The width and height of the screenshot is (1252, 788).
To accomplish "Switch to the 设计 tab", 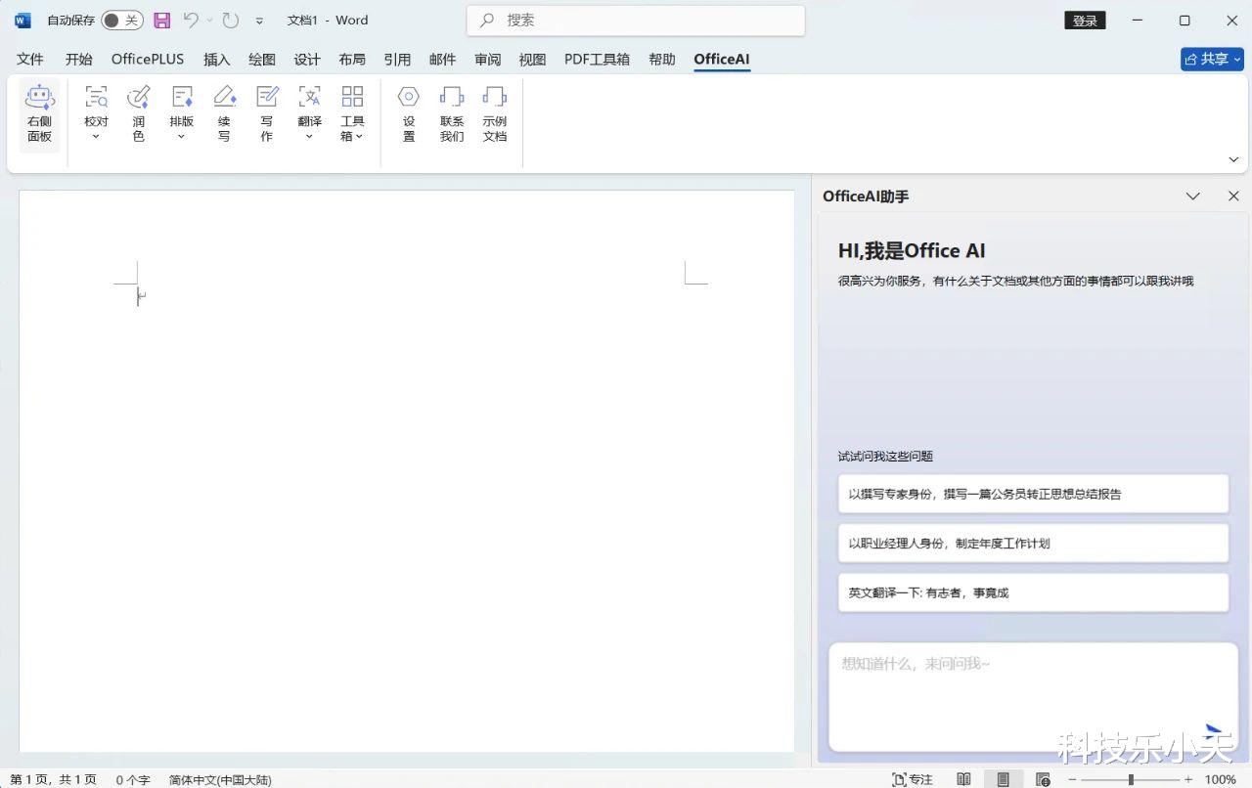I will pos(307,60).
